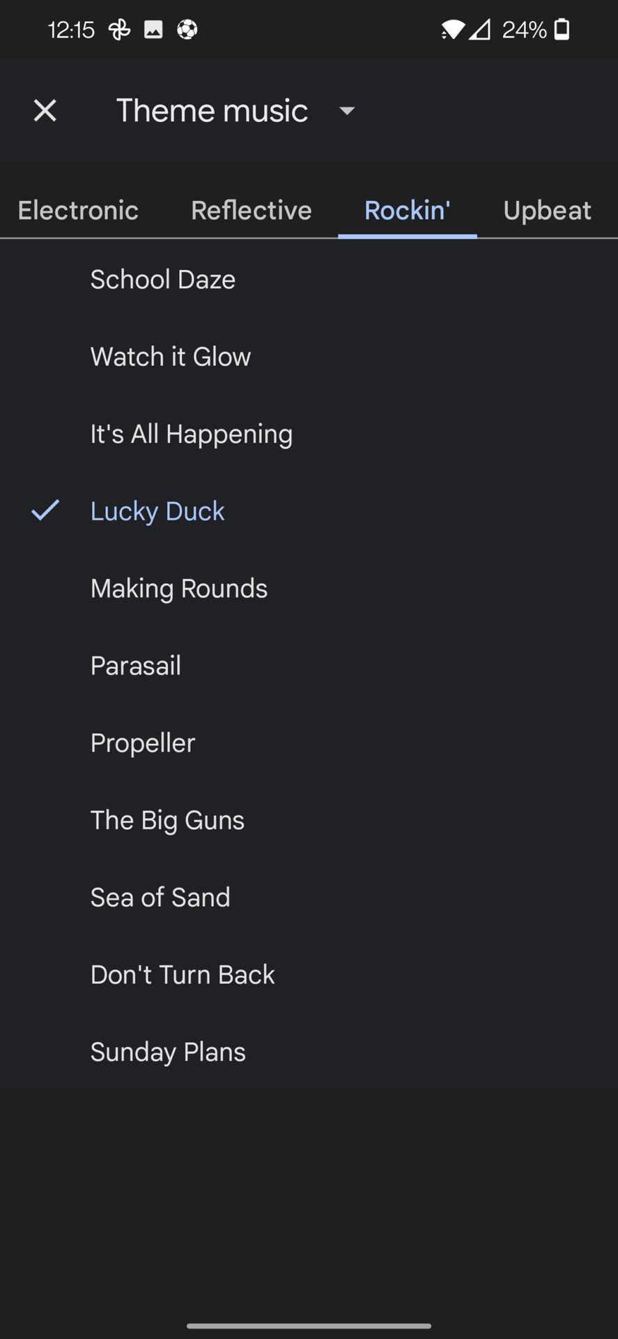Screen dimensions: 618x1339
Task: Expand the Theme music dropdown arrow
Action: [347, 111]
